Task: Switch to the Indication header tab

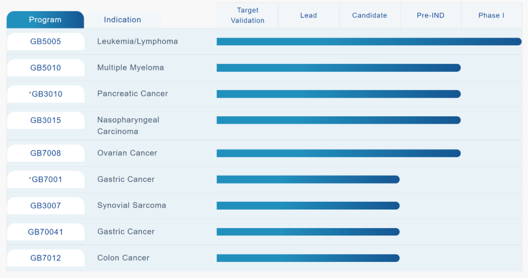Action: (x=122, y=20)
